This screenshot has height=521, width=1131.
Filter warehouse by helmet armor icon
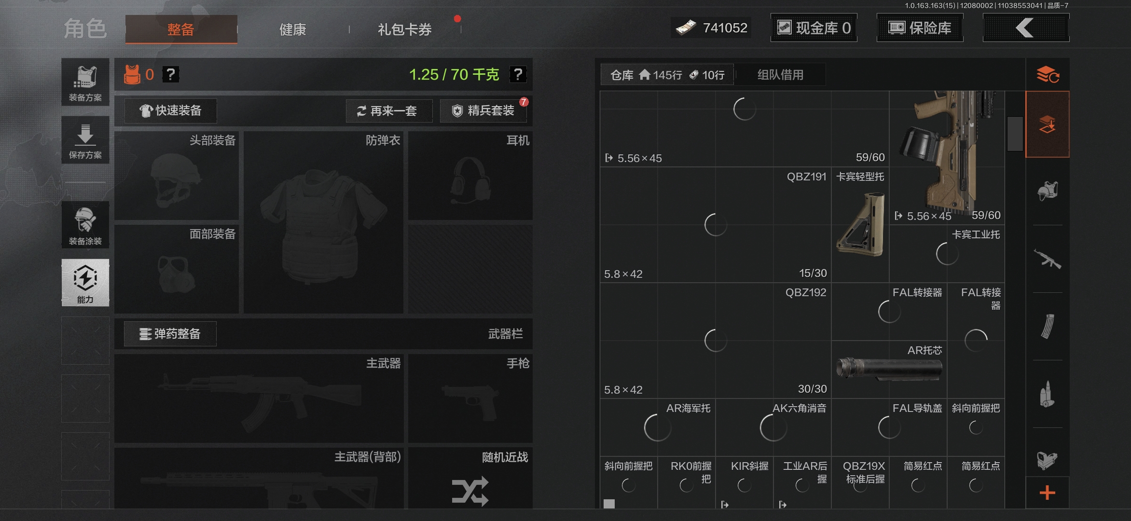(1047, 192)
